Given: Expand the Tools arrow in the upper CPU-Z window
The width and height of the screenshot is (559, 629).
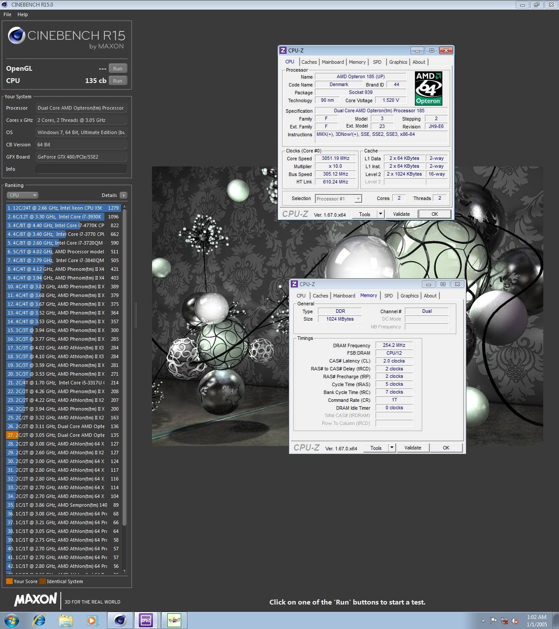Looking at the screenshot, I should (380, 214).
